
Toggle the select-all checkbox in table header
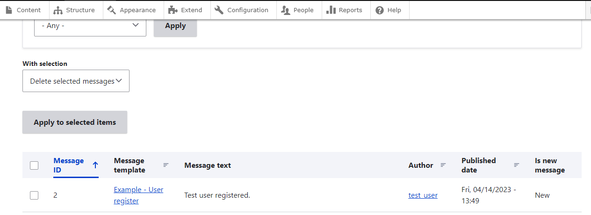pos(34,165)
